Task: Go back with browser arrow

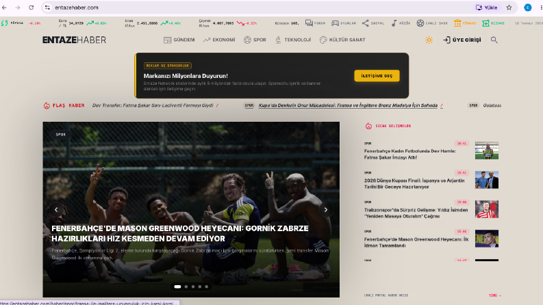Action: tap(4, 8)
